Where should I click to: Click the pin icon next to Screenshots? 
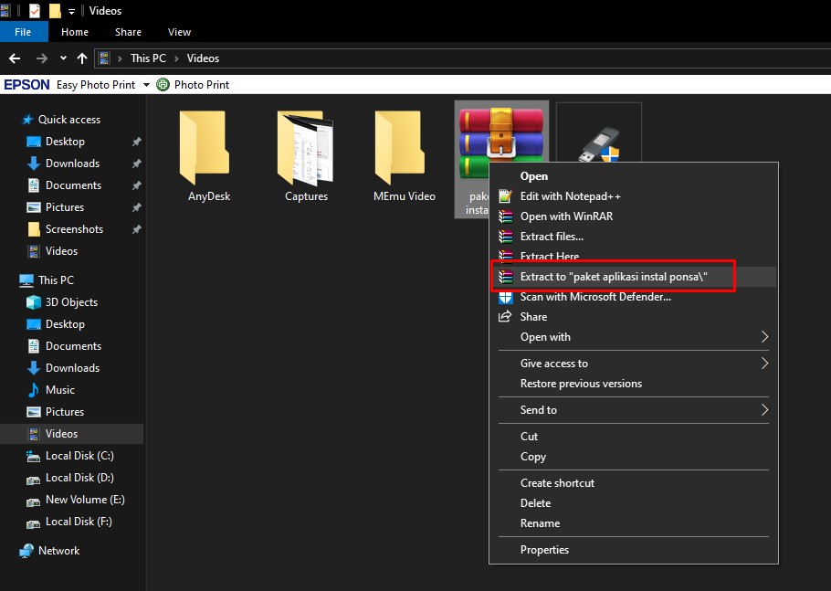point(137,229)
